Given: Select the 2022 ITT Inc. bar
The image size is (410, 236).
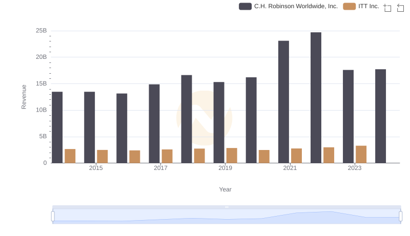Looking at the screenshot, I should coord(329,155).
